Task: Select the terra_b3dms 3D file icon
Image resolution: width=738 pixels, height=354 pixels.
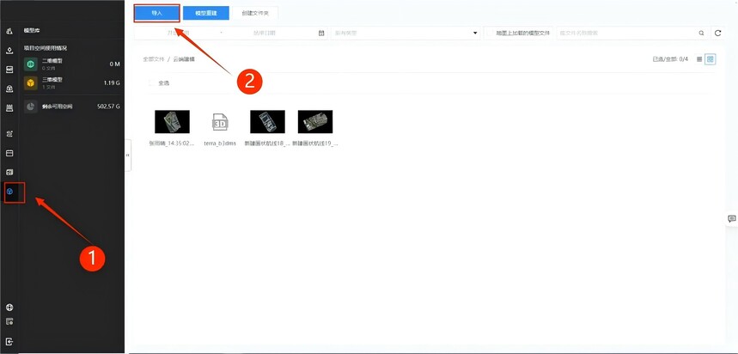Action: coord(220,122)
